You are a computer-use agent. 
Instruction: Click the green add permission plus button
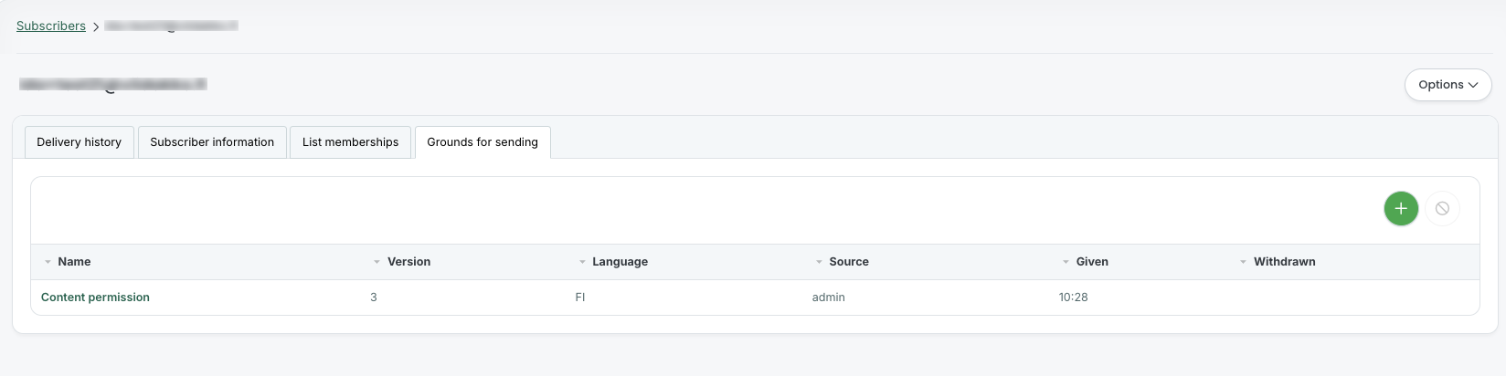point(1401,208)
